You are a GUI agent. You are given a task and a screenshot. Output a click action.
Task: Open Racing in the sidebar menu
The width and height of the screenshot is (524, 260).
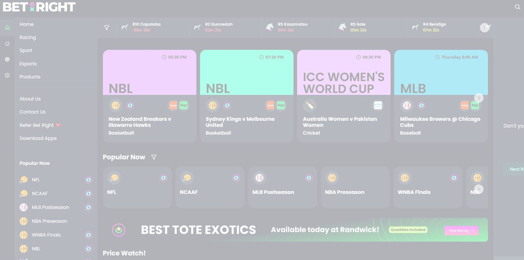(28, 37)
